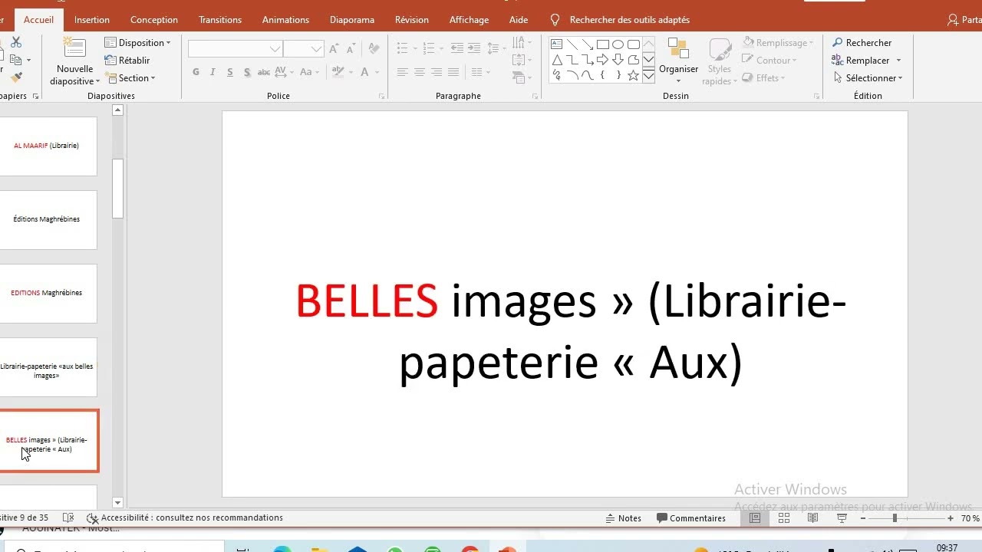The image size is (982, 552).
Task: Open the font name combo box
Action: coord(236,49)
